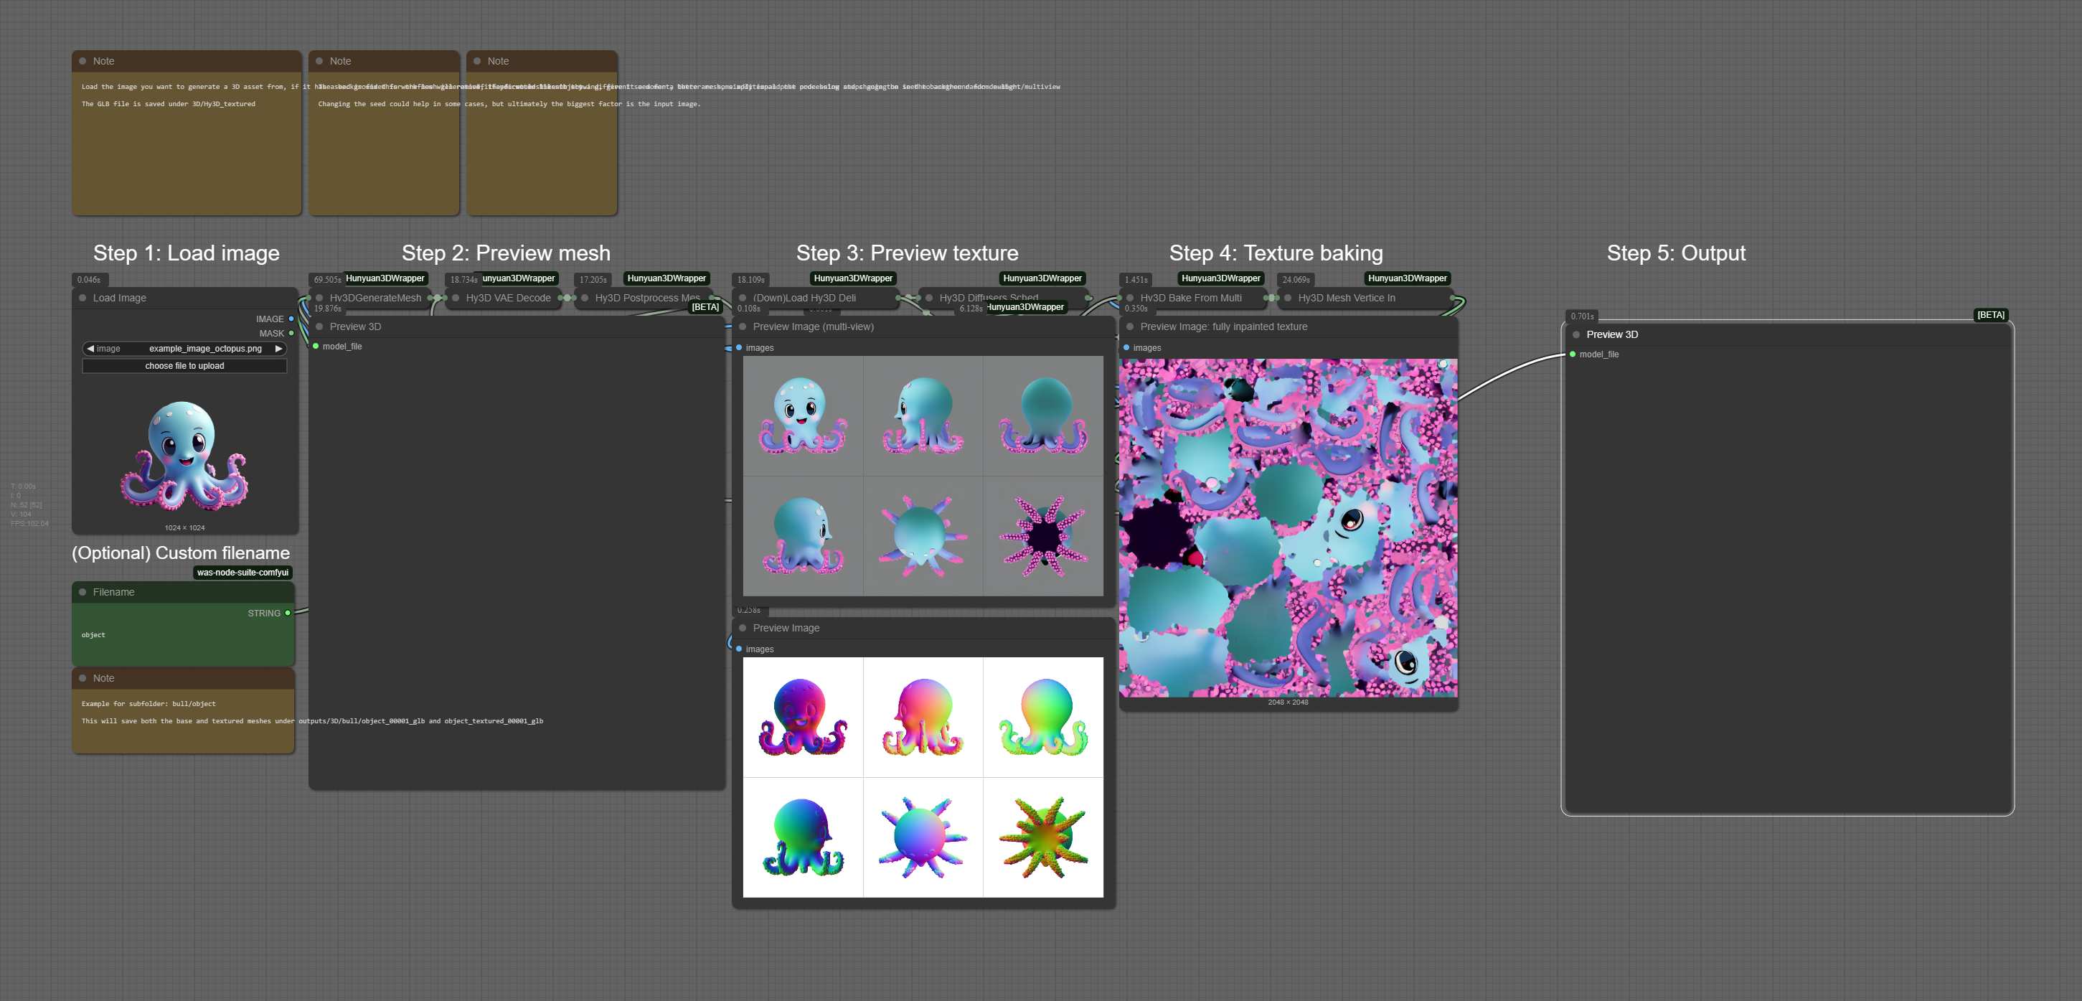Click the choose file to upload button
This screenshot has width=2082, height=1001.
(184, 365)
